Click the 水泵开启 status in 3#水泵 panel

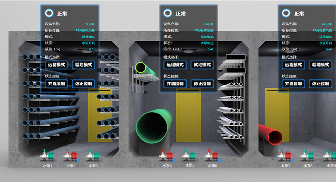(x=89, y=43)
